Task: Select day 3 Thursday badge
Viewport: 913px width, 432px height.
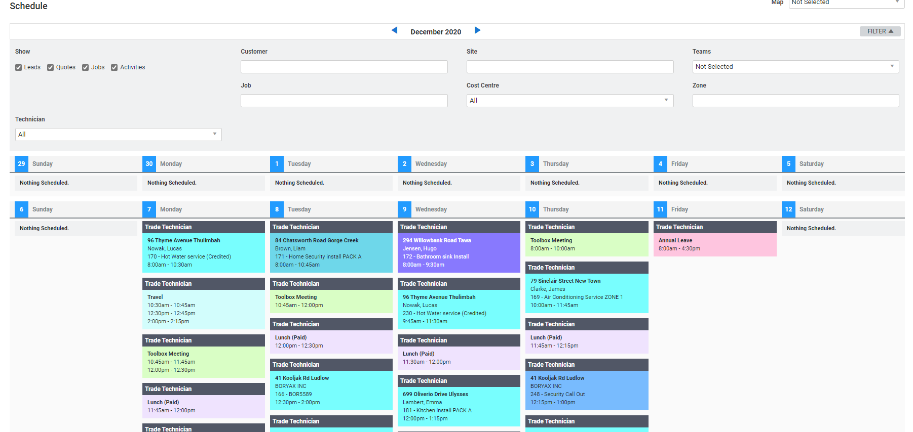Action: click(532, 164)
